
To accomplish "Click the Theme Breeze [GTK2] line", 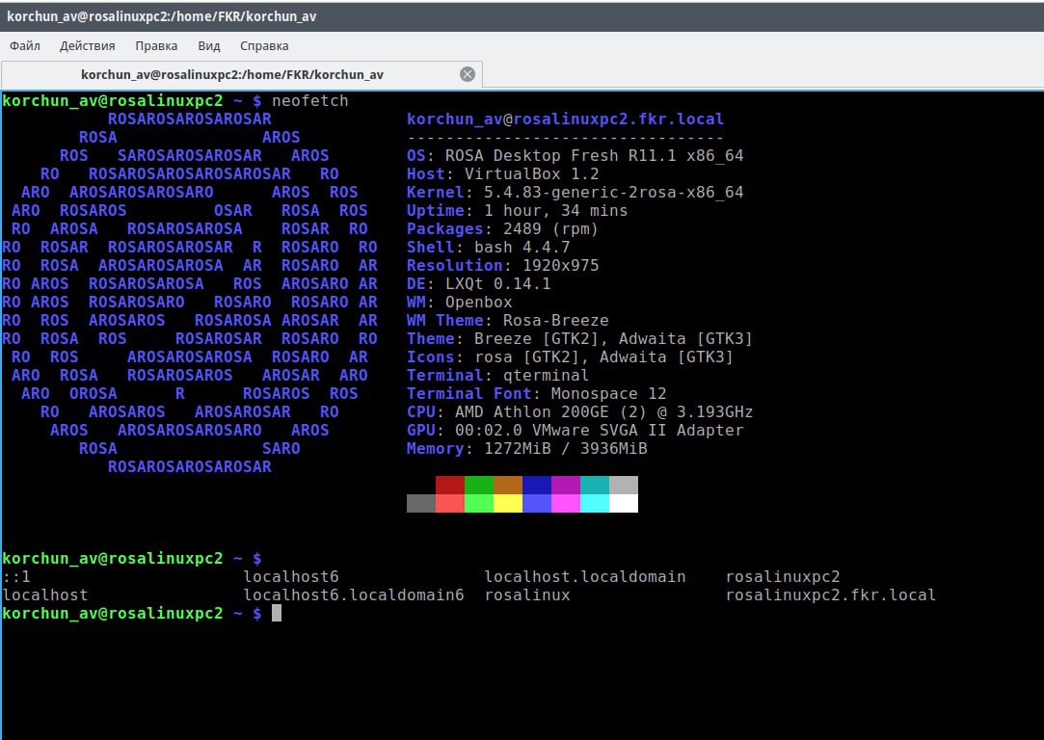I will [580, 339].
